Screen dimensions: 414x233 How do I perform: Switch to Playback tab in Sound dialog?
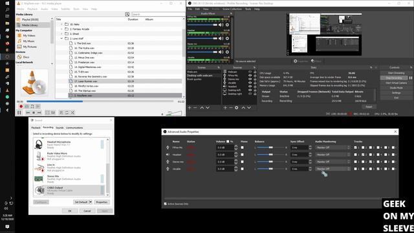coord(36,128)
